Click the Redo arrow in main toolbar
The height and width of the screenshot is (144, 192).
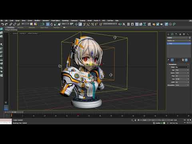coord(6,24)
